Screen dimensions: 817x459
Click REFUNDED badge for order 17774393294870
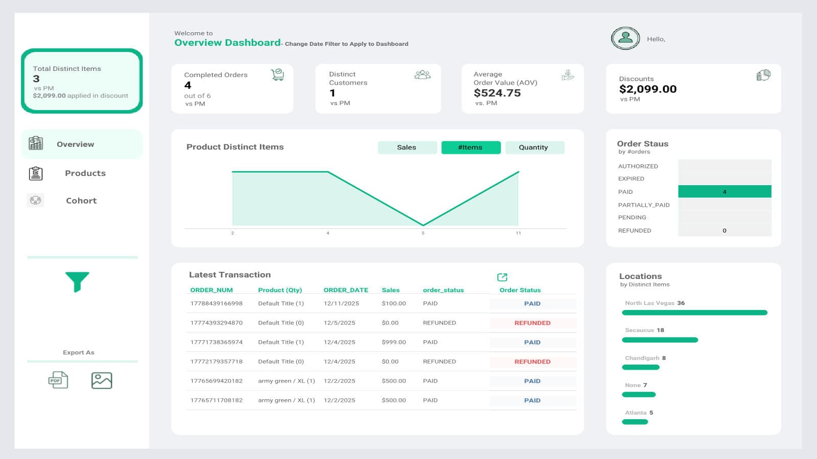pyautogui.click(x=533, y=323)
